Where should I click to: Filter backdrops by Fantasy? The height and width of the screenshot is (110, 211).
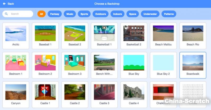[x=55, y=14]
